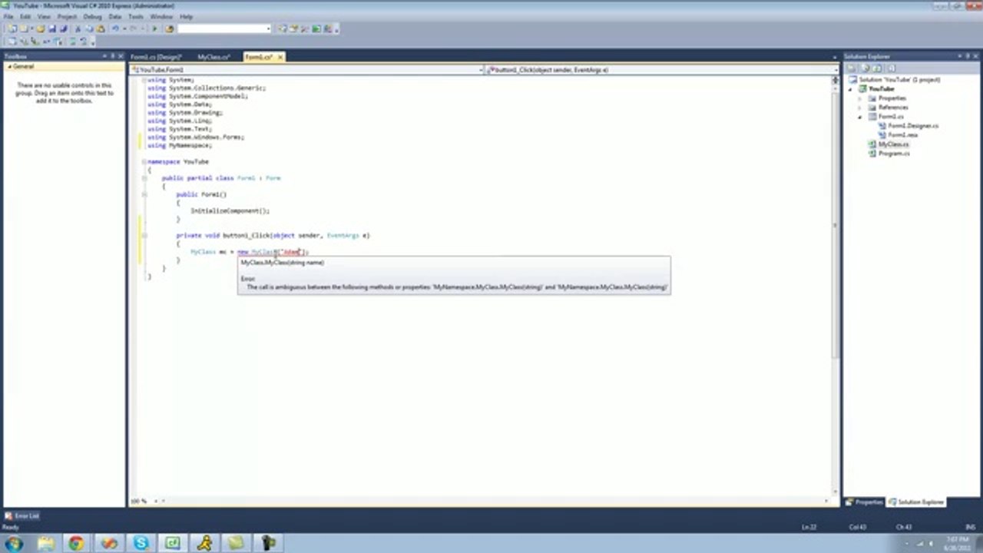Viewport: 983px width, 553px height.
Task: Click Start Debugging green arrow
Action: coord(155,28)
